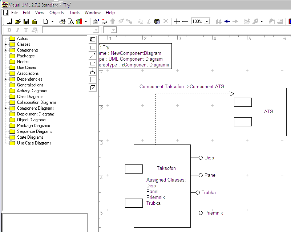The height and width of the screenshot is (232, 291).
Task: Click the Zoom Out minus icon
Action: click(185, 22)
